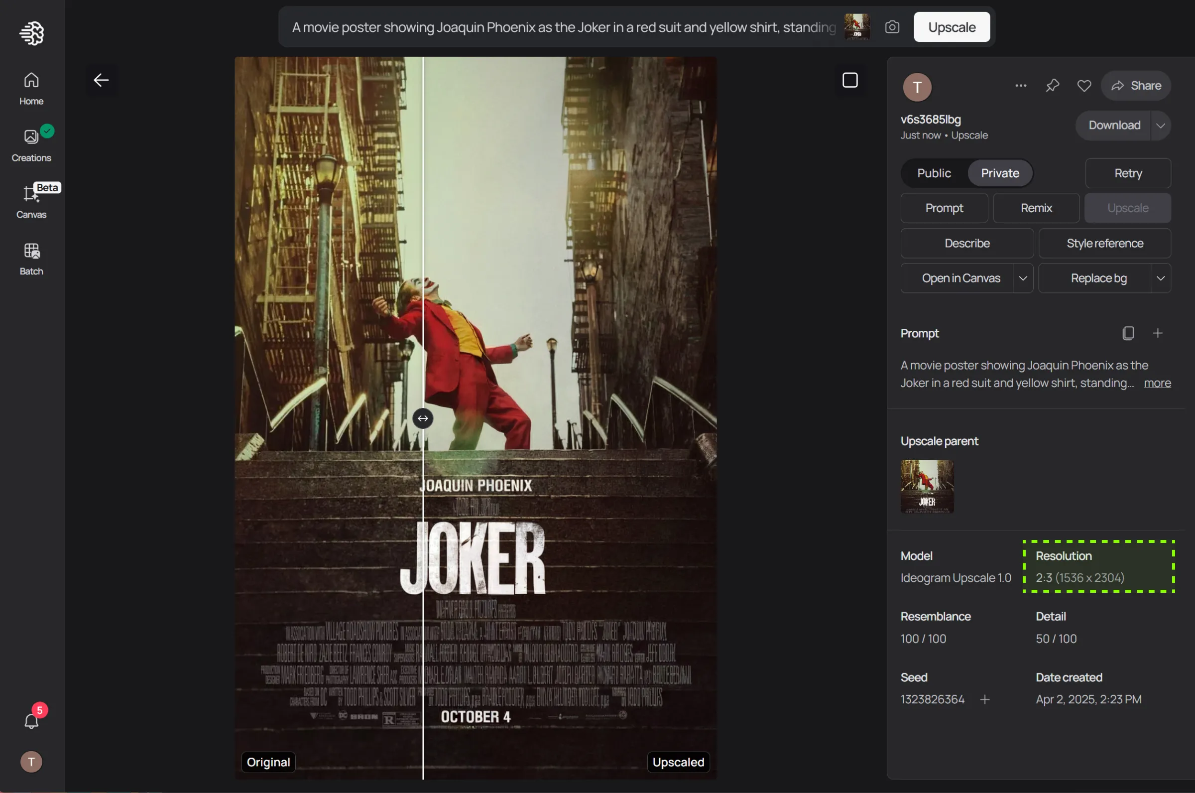Viewport: 1195px width, 793px height.
Task: Open the Canvas Beta section
Action: 31,202
